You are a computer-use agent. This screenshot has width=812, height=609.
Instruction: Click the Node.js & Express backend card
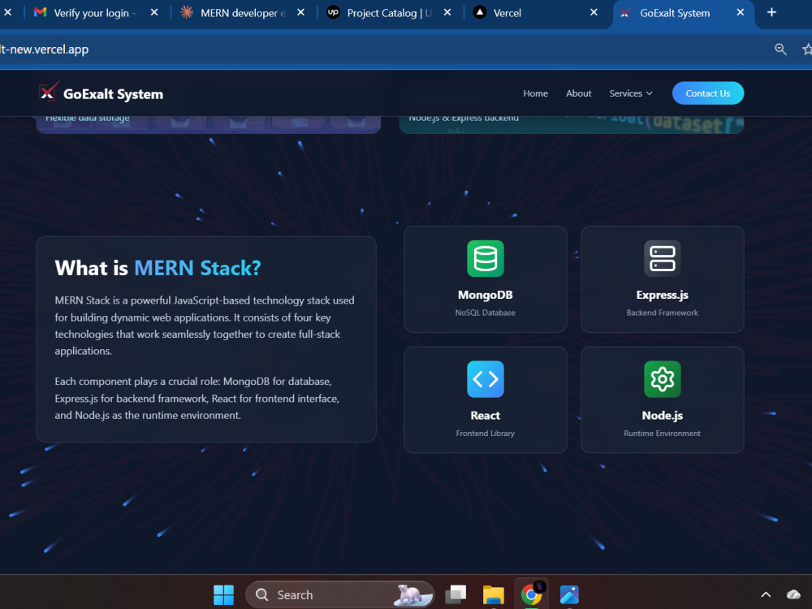point(571,124)
